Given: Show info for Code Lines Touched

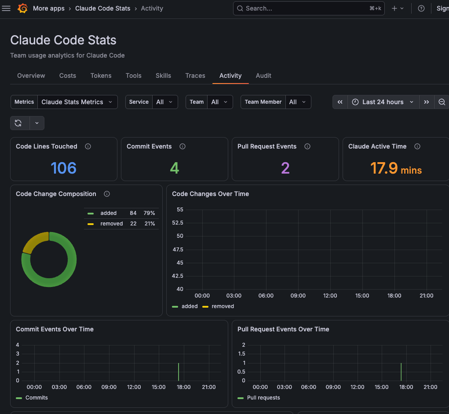Looking at the screenshot, I should click(x=88, y=146).
